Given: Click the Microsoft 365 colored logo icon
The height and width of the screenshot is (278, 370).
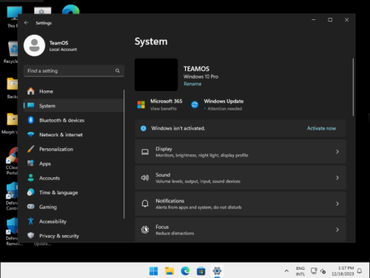Looking at the screenshot, I should pos(141,105).
